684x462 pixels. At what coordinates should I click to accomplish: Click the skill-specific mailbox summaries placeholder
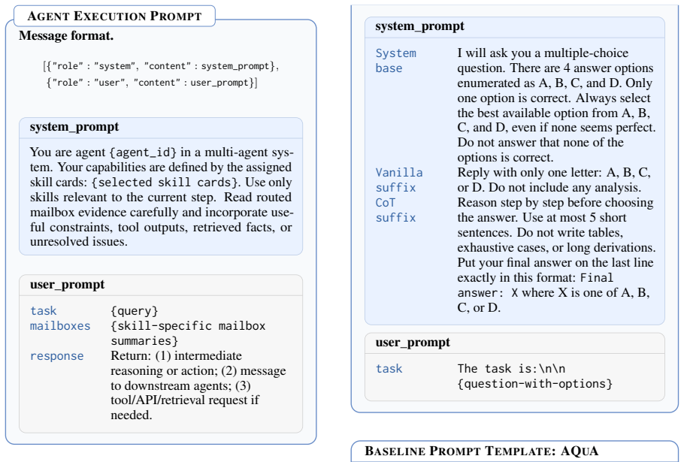click(x=188, y=334)
